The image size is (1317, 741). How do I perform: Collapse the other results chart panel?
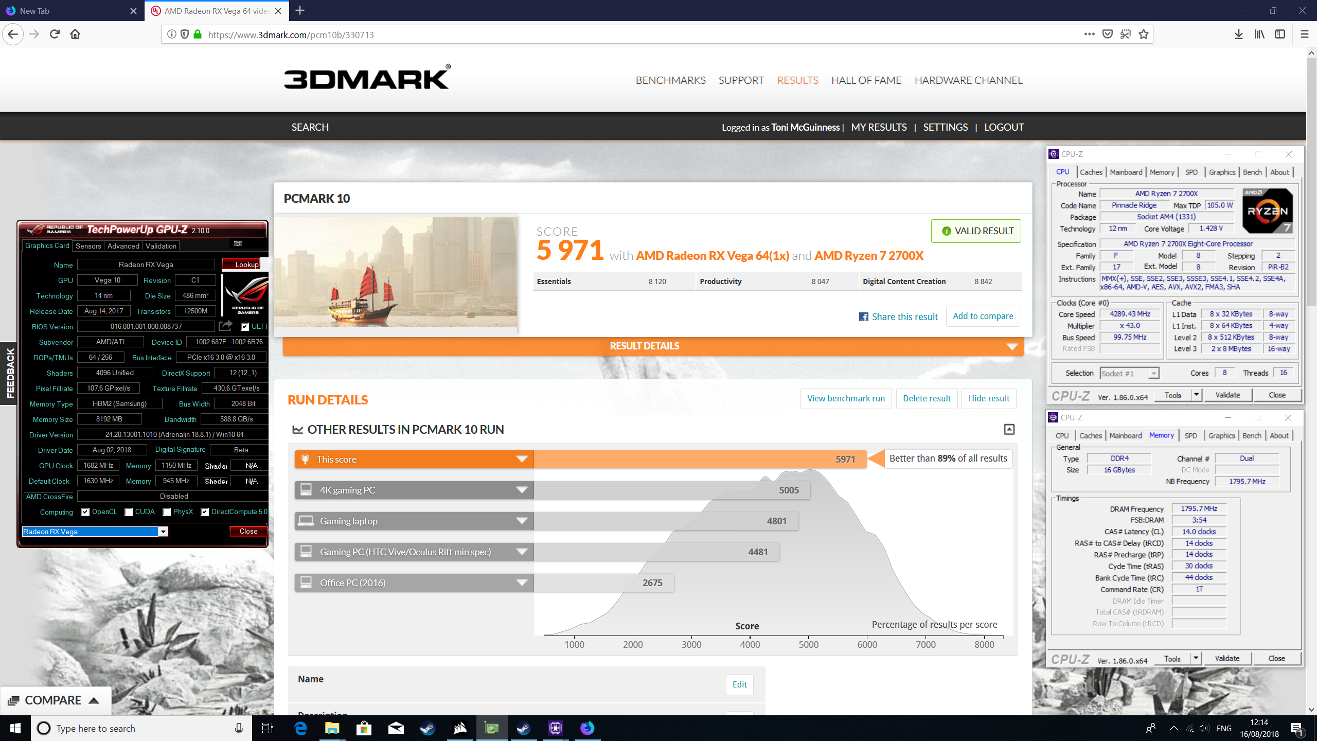click(x=1009, y=429)
